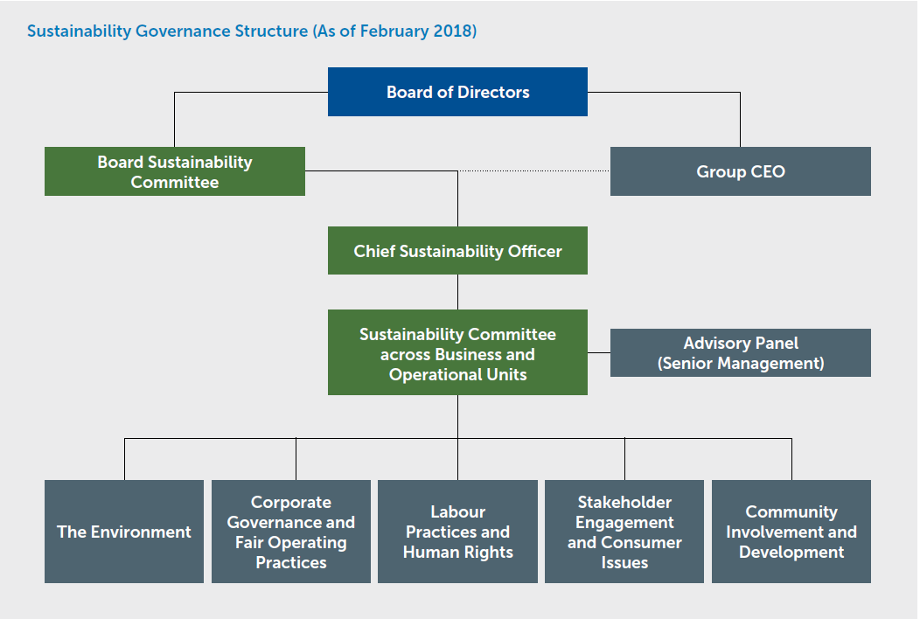Click the Advisory Panel (Senior Management) box
920x619 pixels.
[740, 353]
